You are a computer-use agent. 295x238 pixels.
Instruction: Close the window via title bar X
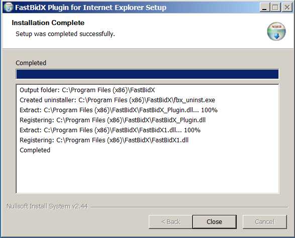[x=287, y=8]
